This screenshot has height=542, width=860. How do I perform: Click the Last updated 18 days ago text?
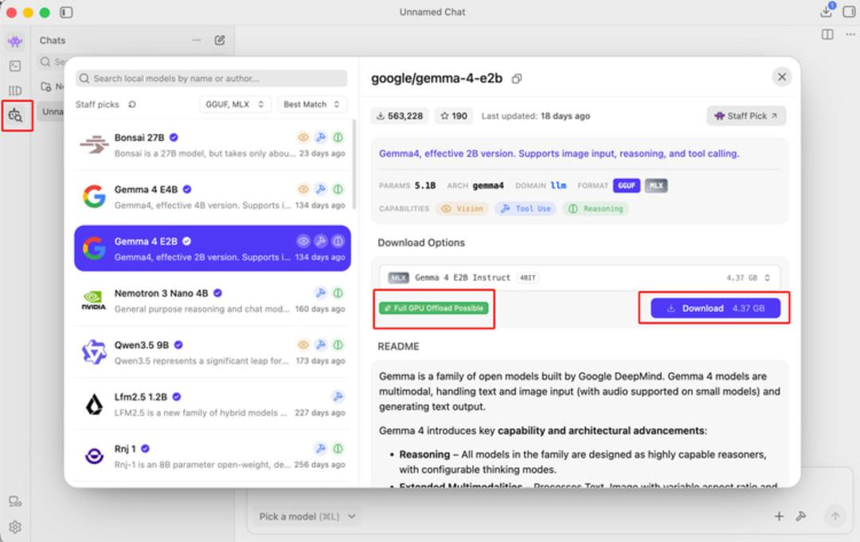click(536, 115)
